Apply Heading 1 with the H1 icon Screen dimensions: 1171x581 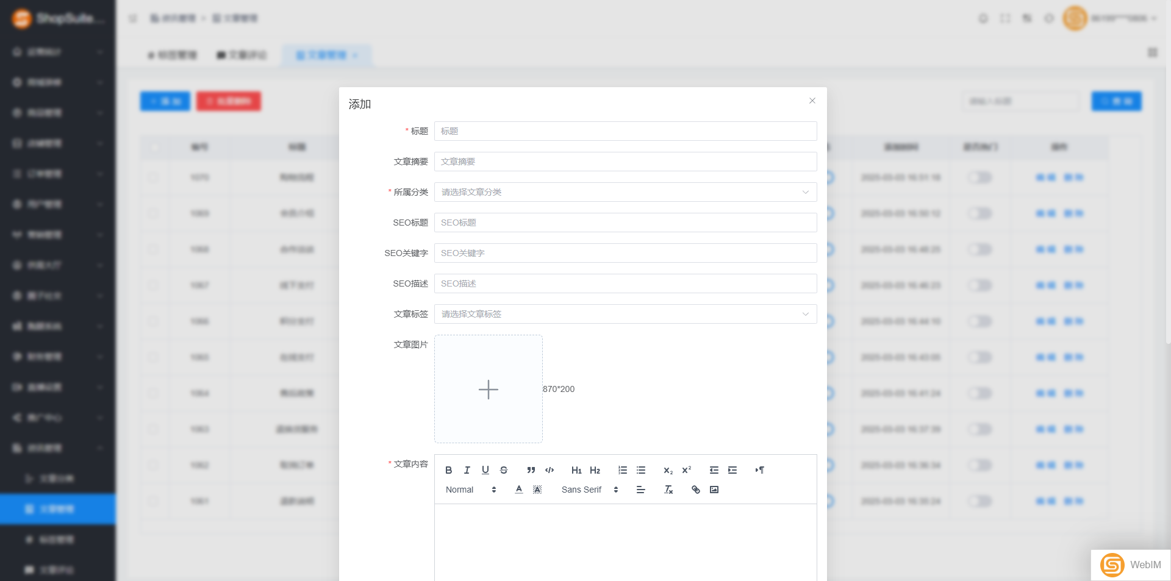[576, 470]
